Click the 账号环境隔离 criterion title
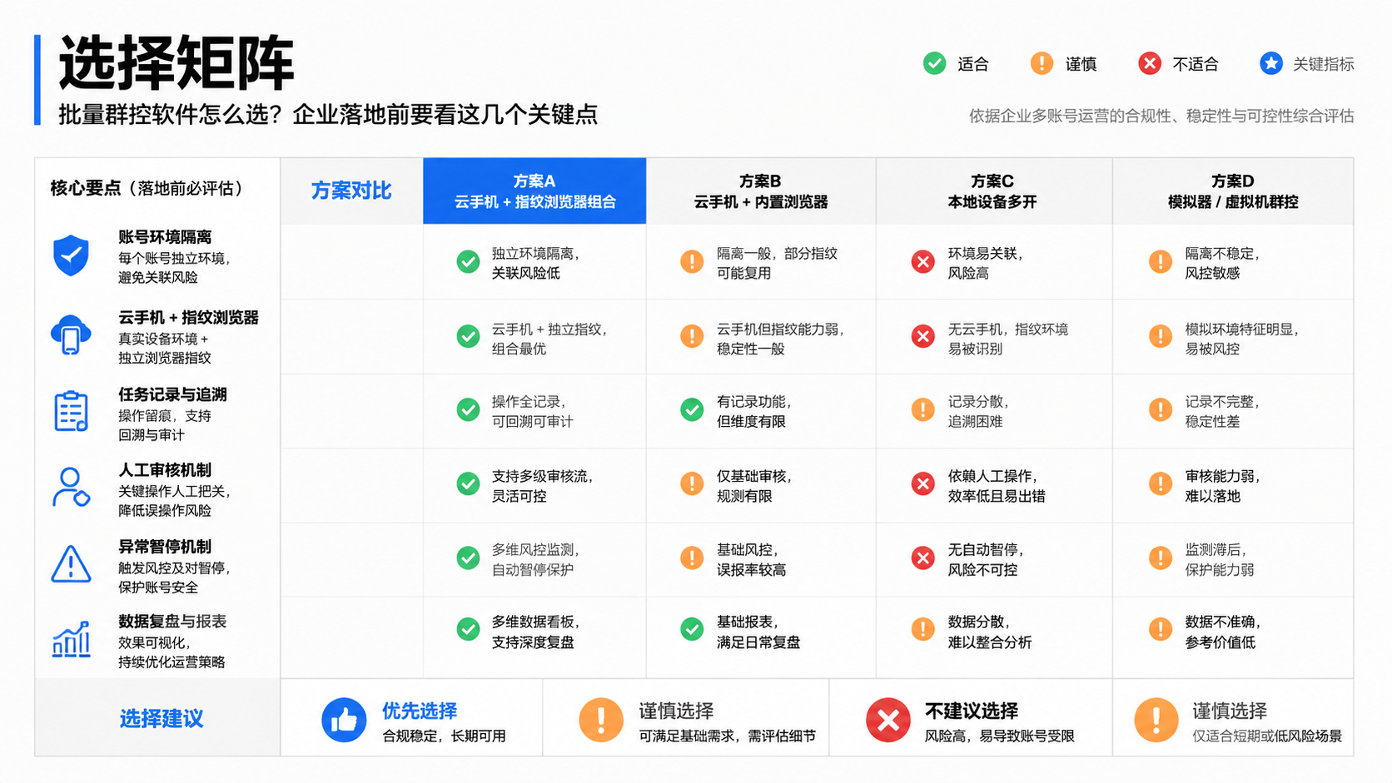1392x783 pixels. (x=165, y=237)
